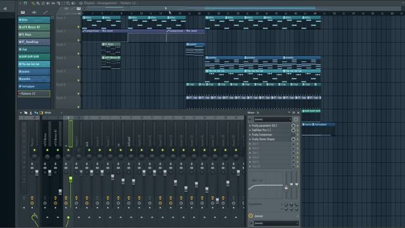Click the back arrow in the left panel
Viewport: 405px width, 228px height.
(x=5, y=8)
